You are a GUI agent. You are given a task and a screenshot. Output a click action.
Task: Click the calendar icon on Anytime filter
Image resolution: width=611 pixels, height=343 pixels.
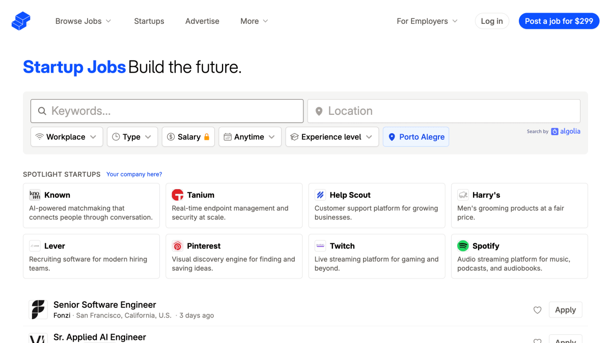click(x=228, y=137)
